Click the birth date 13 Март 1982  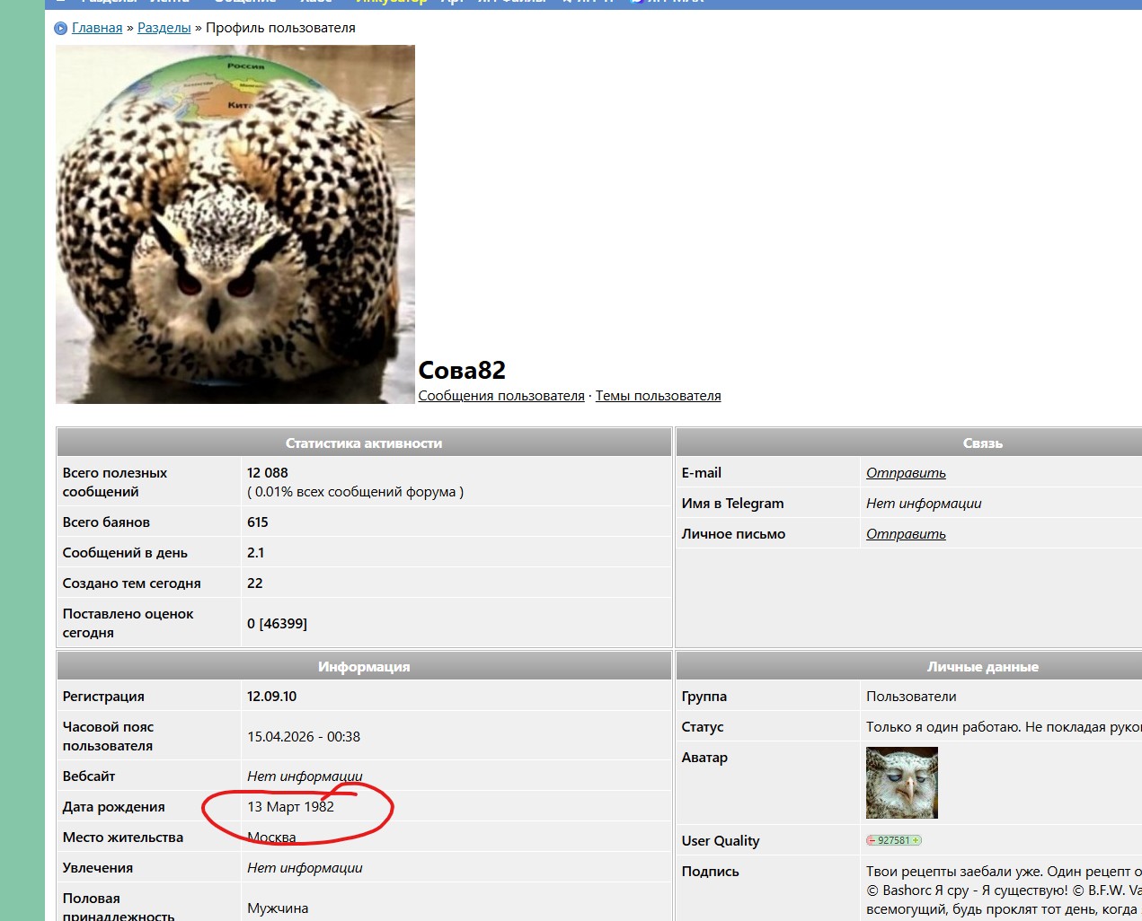click(290, 807)
